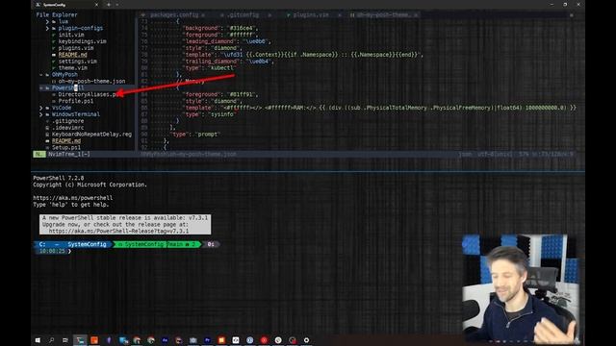Close the oh-my-posh-theme buffer tab
The width and height of the screenshot is (616, 346).
(415, 15)
